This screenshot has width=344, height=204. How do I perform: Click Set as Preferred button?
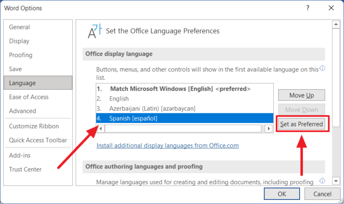301,124
